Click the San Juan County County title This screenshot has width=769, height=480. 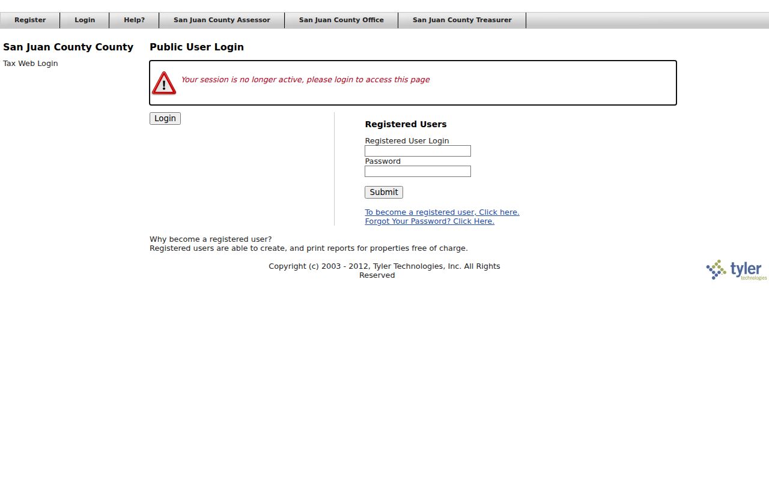point(68,47)
